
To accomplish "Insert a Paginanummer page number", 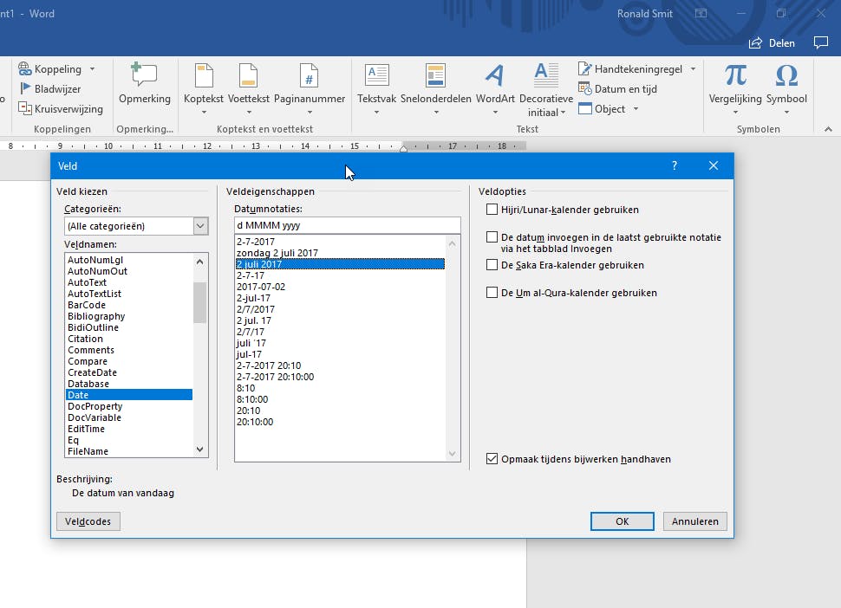I will pos(310,77).
